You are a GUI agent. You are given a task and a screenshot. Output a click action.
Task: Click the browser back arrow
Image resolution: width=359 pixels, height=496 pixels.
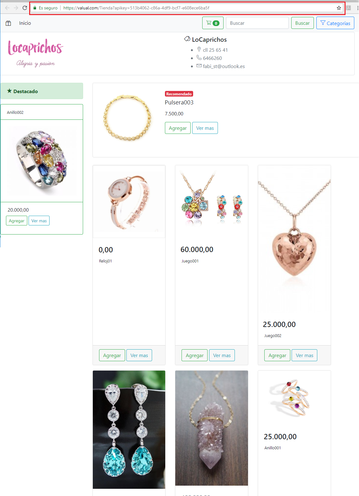click(x=7, y=8)
